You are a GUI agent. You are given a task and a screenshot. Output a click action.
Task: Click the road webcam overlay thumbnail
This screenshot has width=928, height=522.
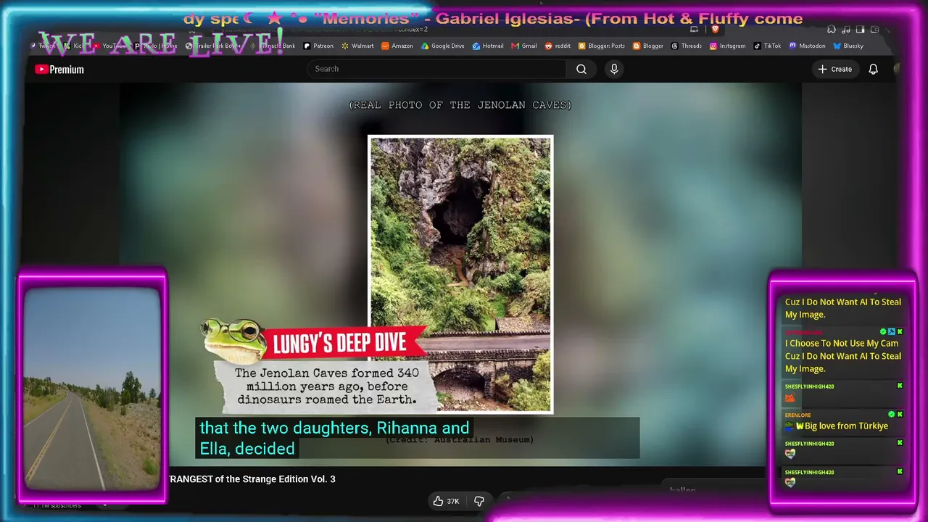pos(92,389)
